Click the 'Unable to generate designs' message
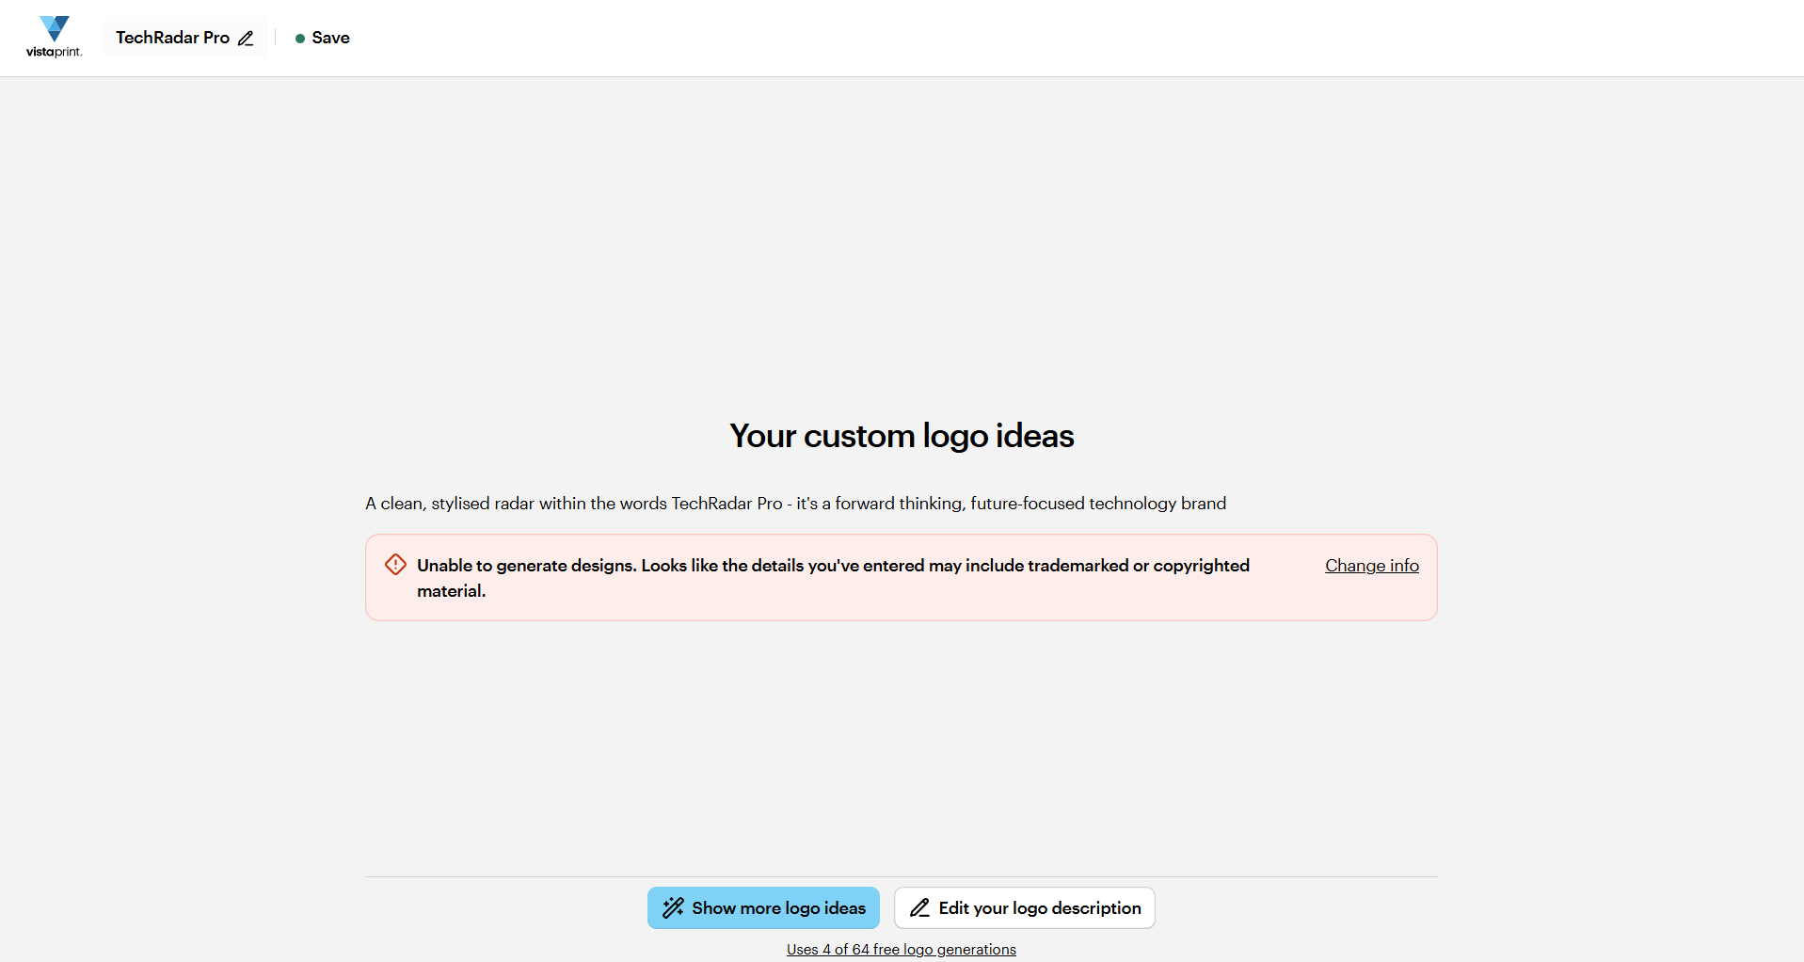Screen dimensions: 1804x962 click(527, 566)
